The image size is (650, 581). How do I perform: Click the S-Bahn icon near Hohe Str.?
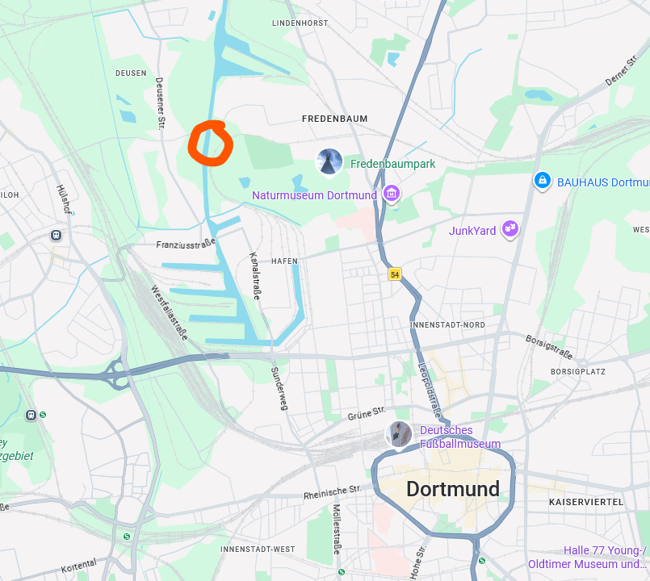click(x=482, y=561)
